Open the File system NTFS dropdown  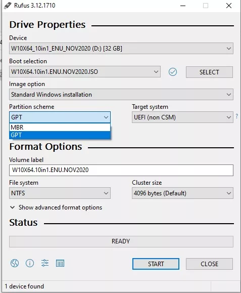(60, 193)
